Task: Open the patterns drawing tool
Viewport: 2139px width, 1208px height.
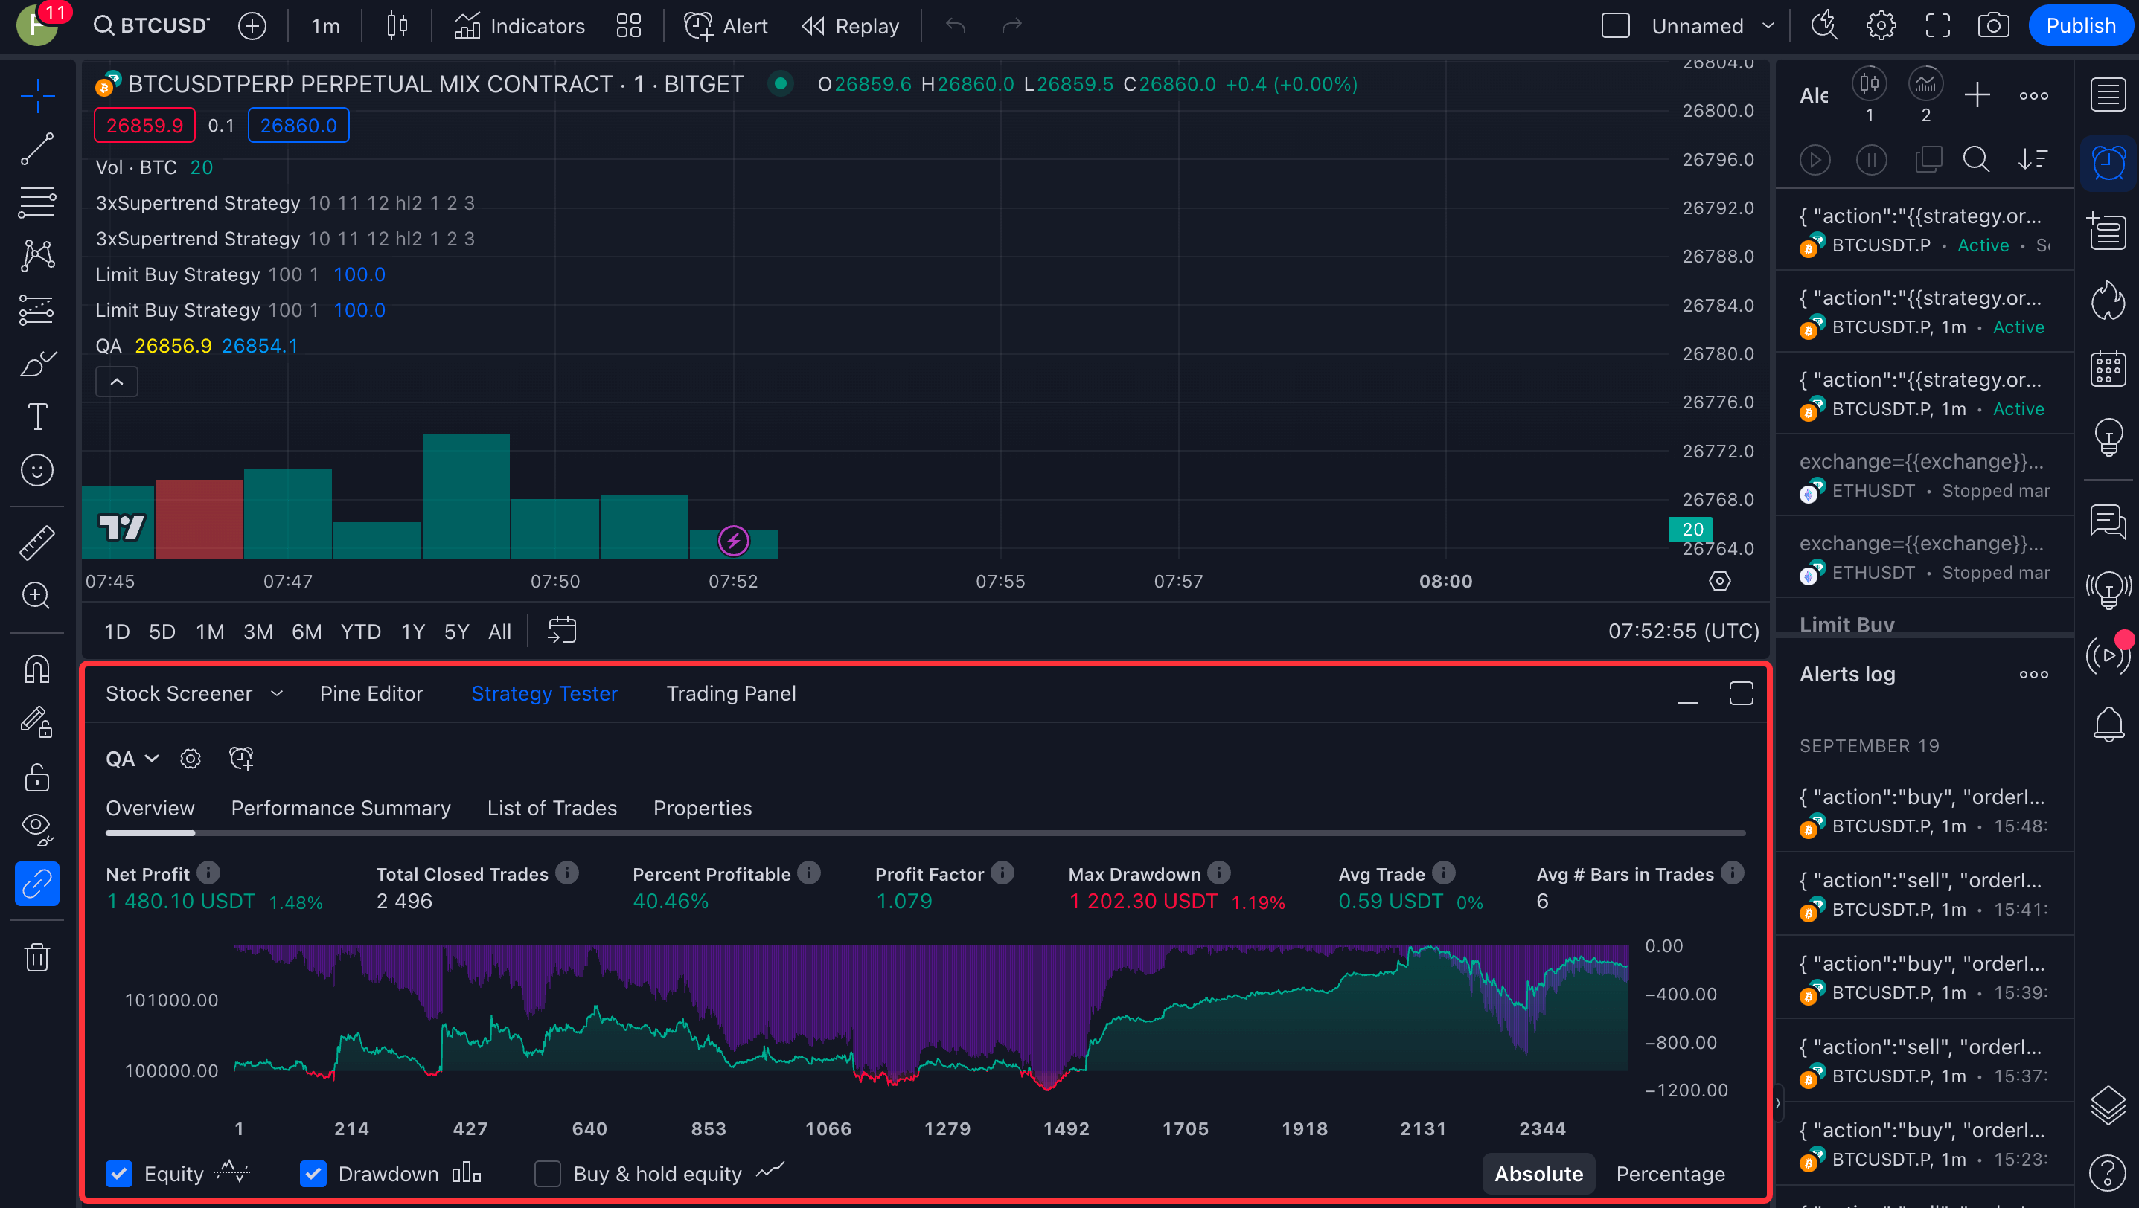Action: pyautogui.click(x=37, y=256)
